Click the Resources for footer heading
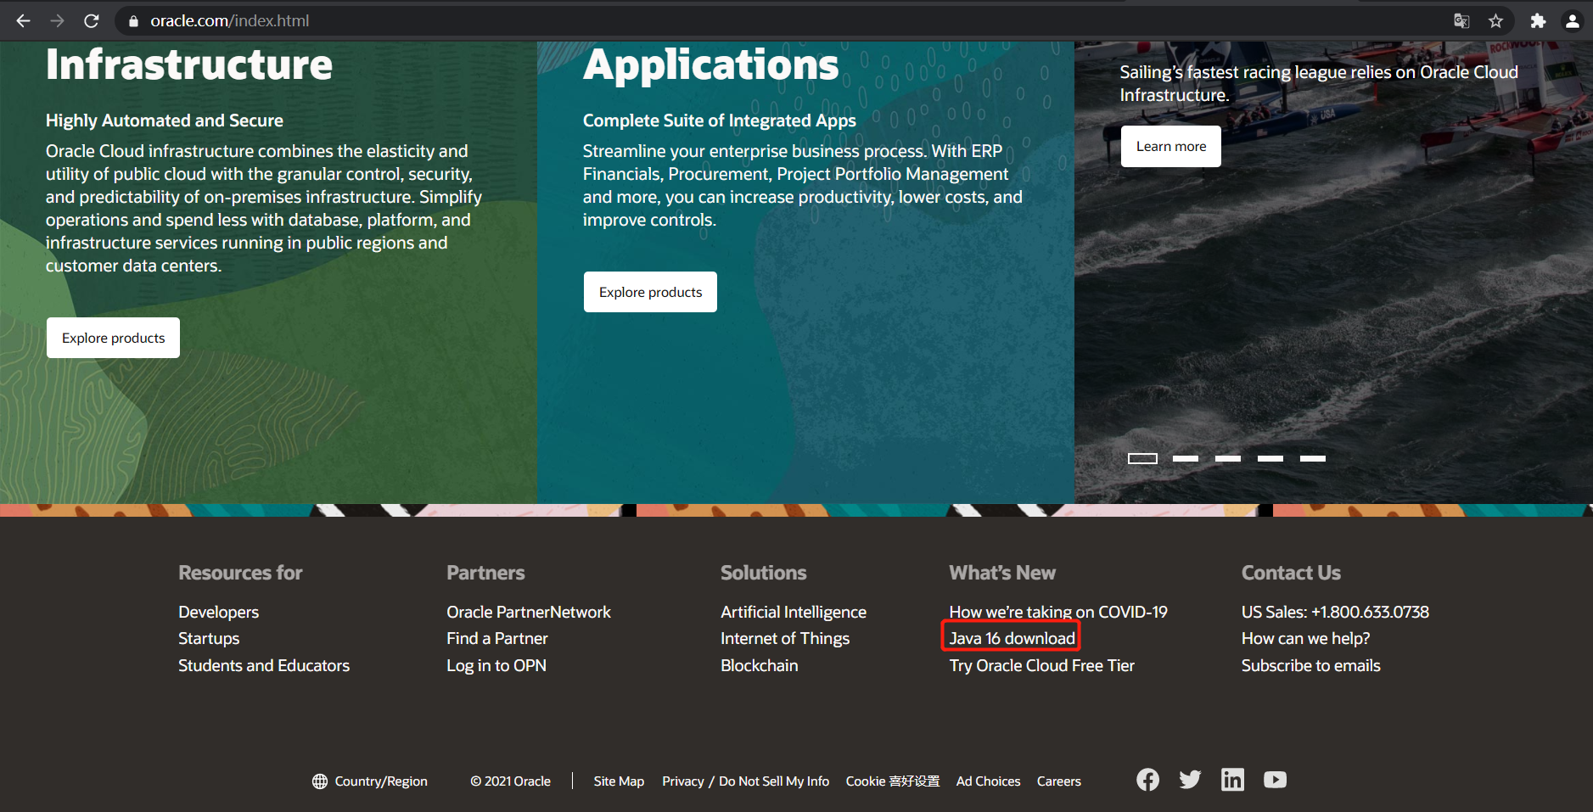Screen dimensions: 1593x812 [240, 573]
